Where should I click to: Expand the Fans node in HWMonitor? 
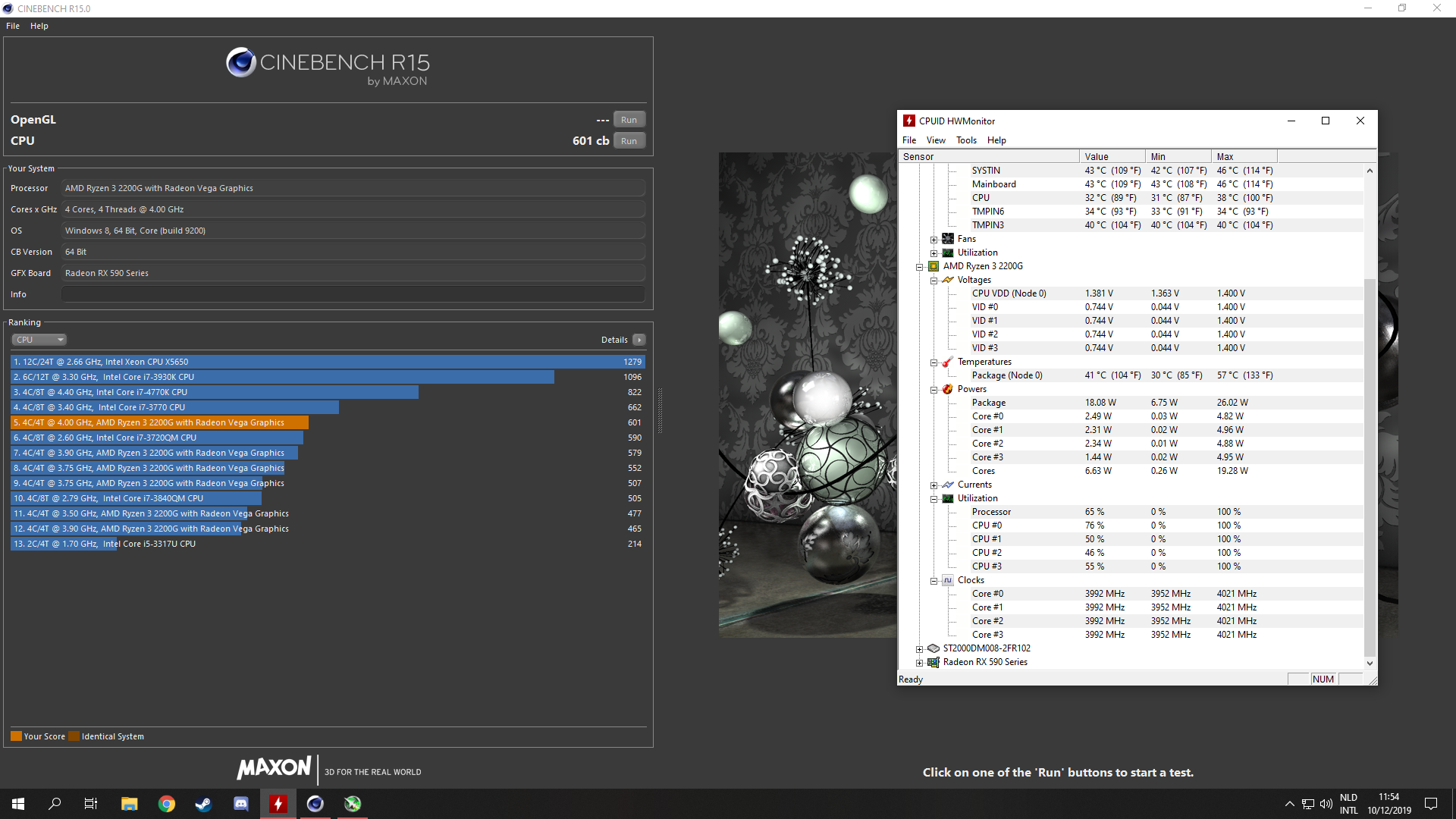coord(934,240)
